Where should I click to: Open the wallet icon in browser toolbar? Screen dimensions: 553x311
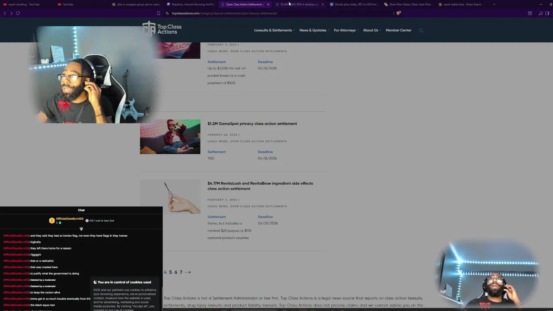[x=530, y=13]
